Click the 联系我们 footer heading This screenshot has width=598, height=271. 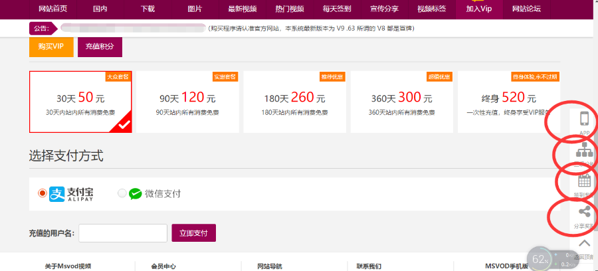coord(369,266)
